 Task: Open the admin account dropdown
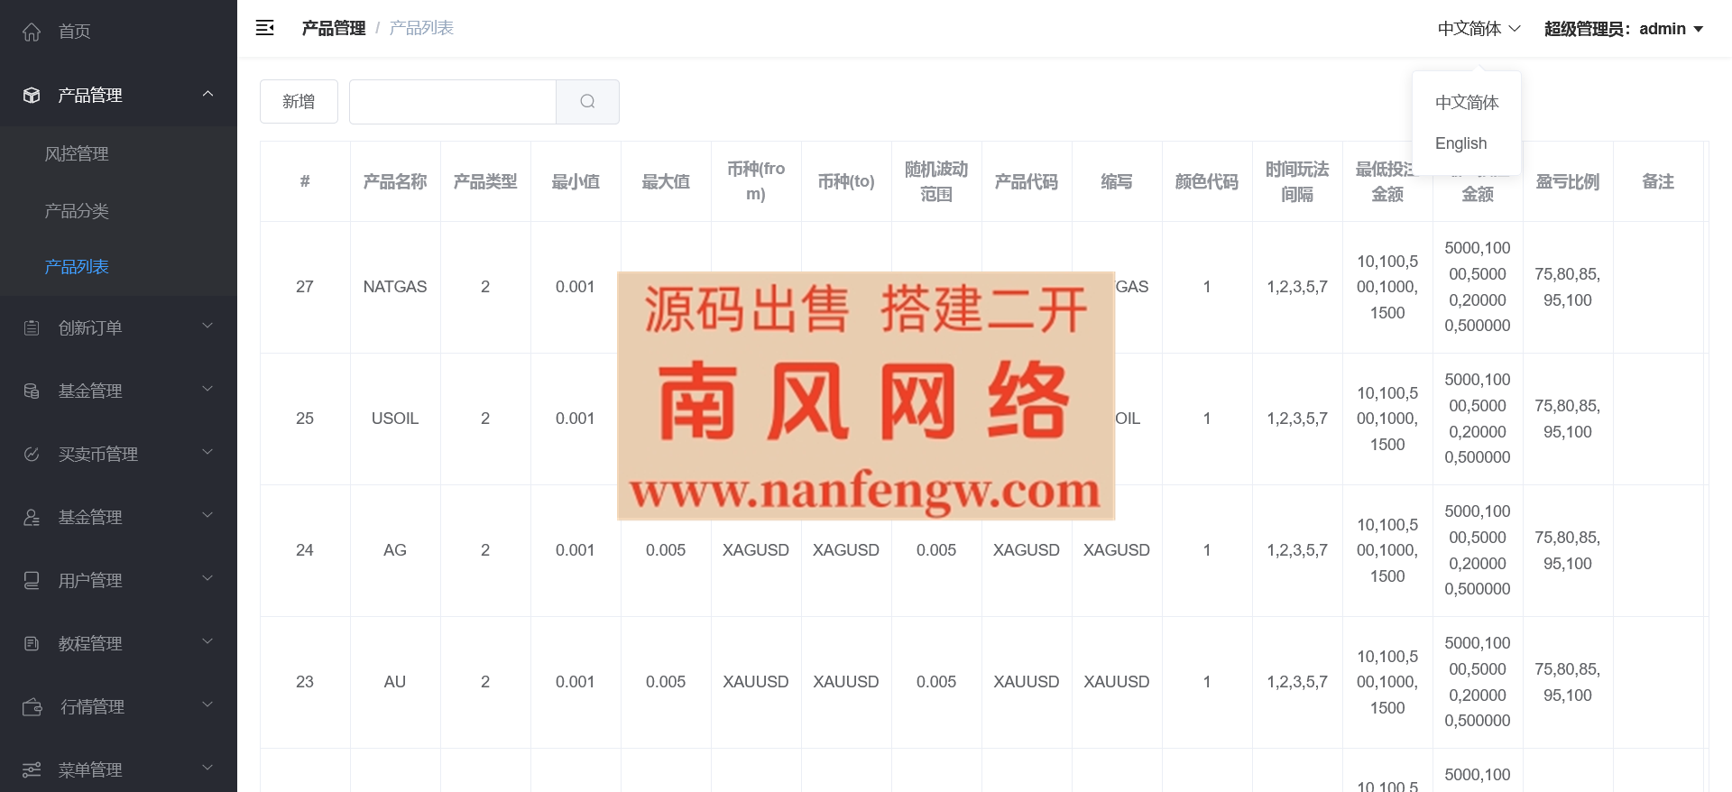click(1623, 29)
